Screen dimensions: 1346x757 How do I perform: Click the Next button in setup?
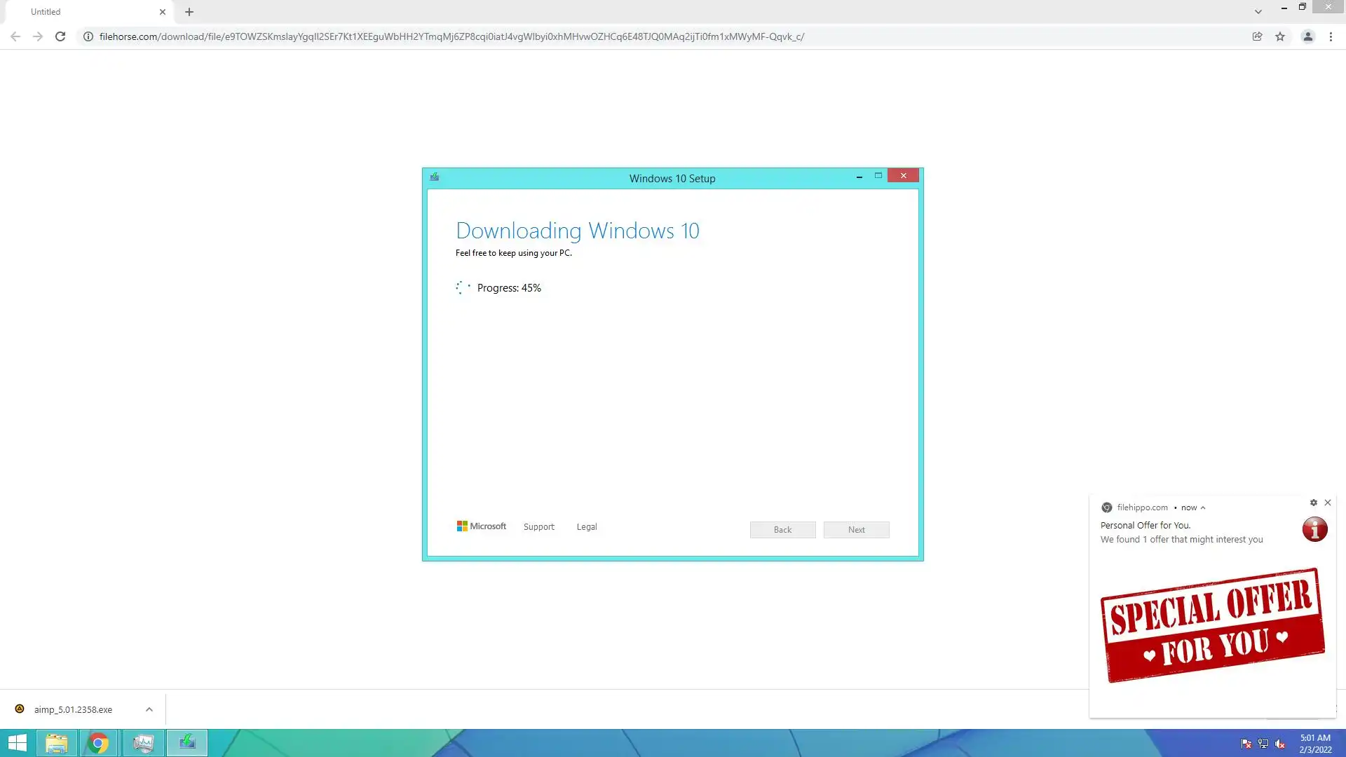click(856, 530)
